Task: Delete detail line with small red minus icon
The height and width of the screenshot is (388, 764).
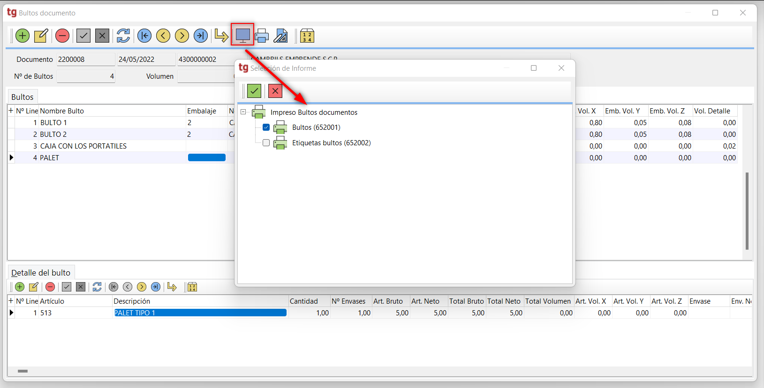Action: tap(50, 287)
